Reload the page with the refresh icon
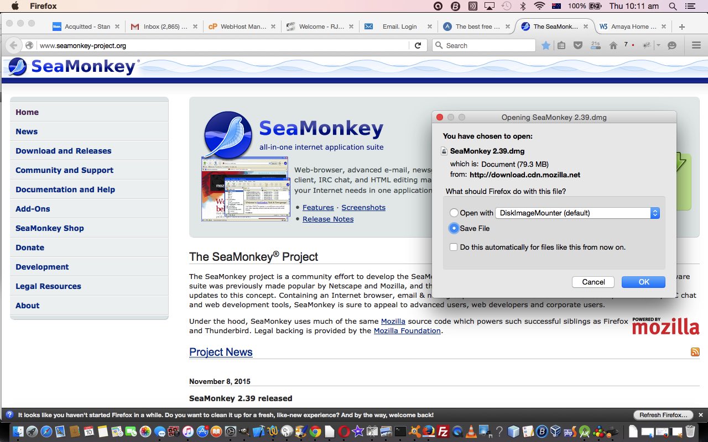Viewport: 708px width, 442px height. coord(418,45)
